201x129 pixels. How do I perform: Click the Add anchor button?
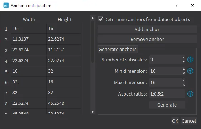[x=147, y=29]
